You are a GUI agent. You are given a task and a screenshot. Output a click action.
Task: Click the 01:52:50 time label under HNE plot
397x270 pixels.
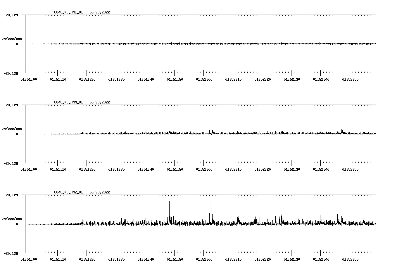pos(350,79)
